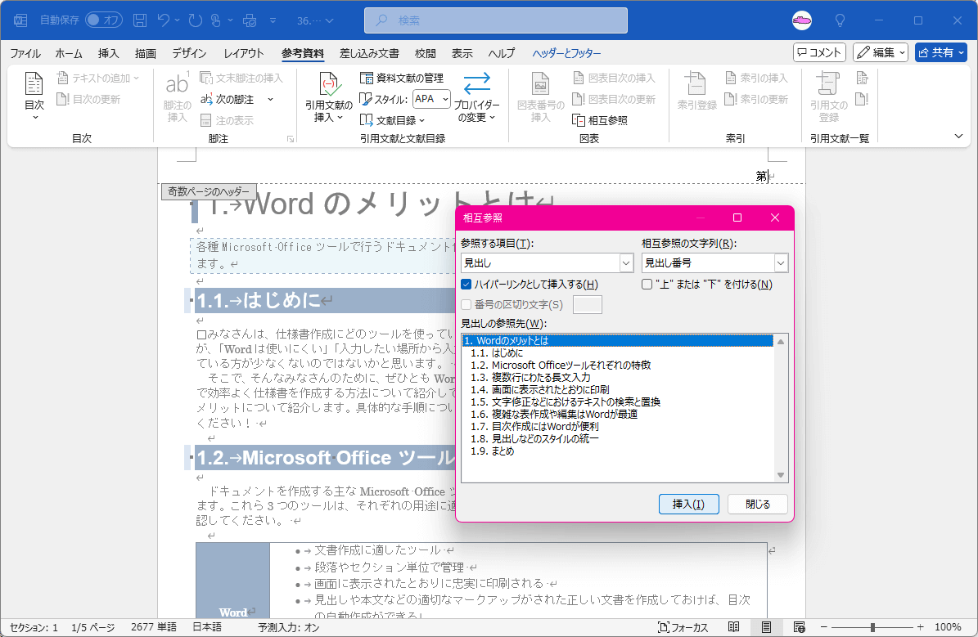Click the zoom slider handle
The height and width of the screenshot is (637, 978).
872,627
